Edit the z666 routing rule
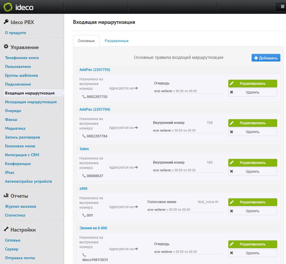The width and height of the screenshot is (286, 264). pos(252,202)
